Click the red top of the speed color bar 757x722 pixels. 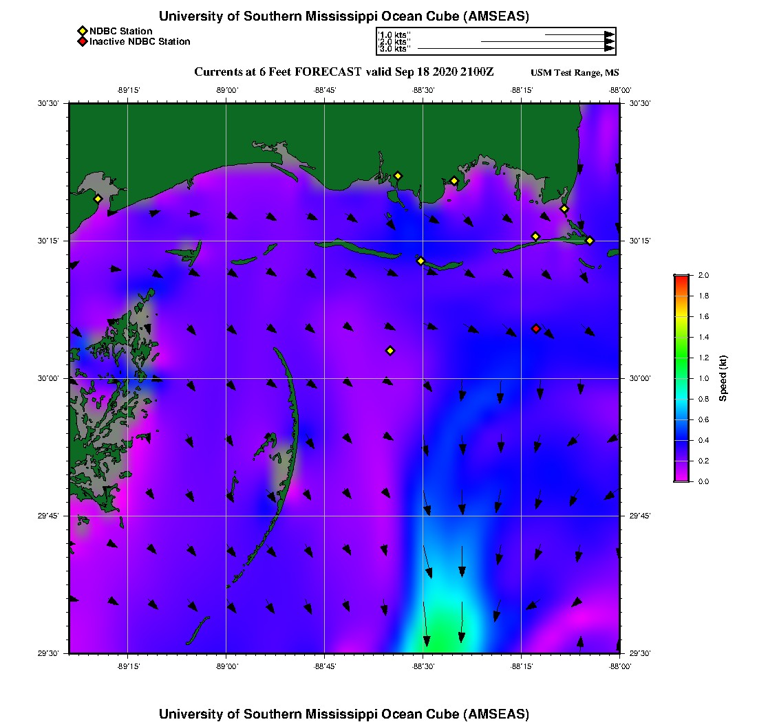[x=681, y=279]
